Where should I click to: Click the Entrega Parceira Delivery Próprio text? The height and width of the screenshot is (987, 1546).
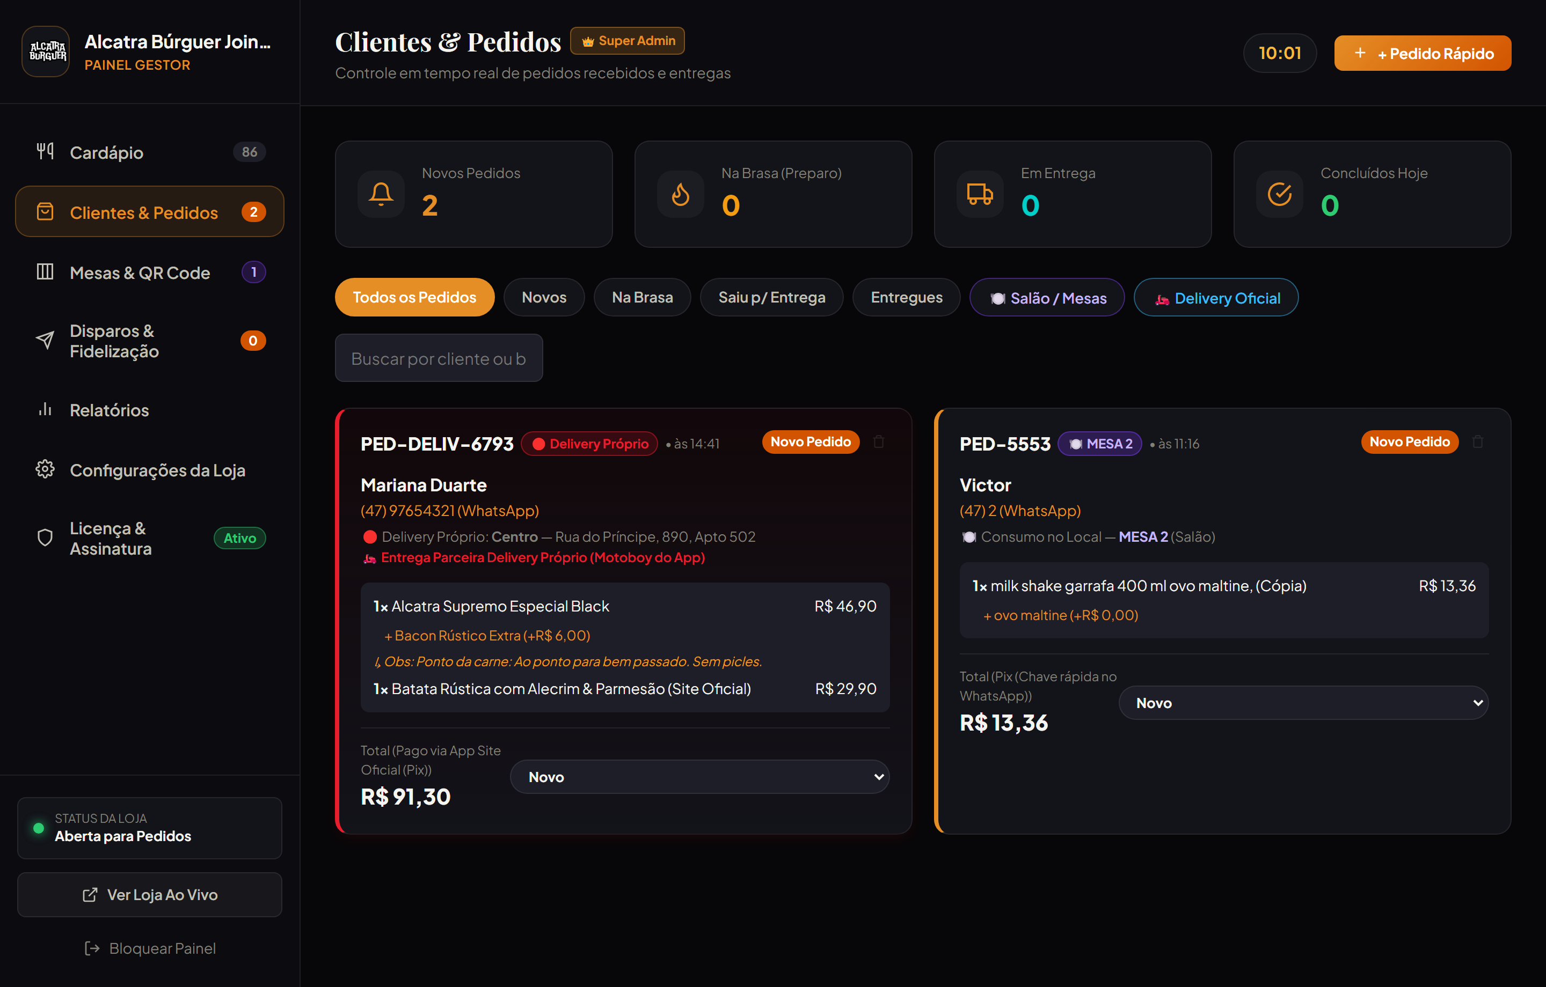tap(543, 558)
